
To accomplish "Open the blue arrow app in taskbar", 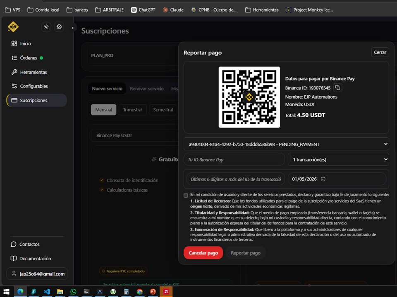I will pos(100,292).
